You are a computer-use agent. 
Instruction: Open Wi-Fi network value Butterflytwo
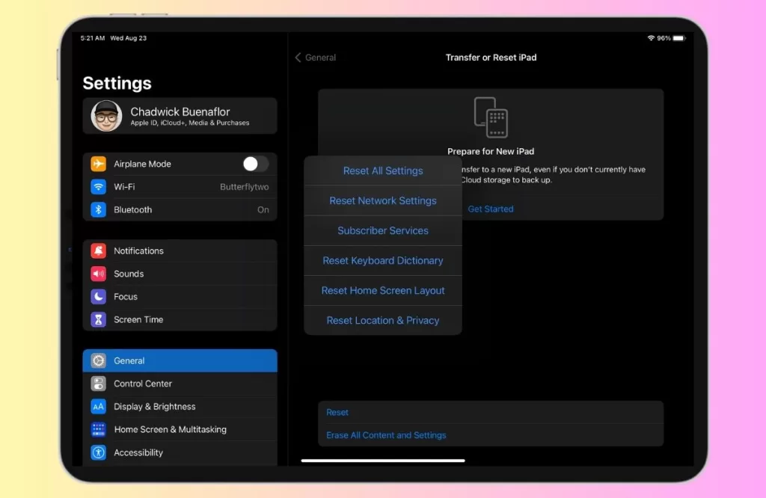tap(245, 187)
